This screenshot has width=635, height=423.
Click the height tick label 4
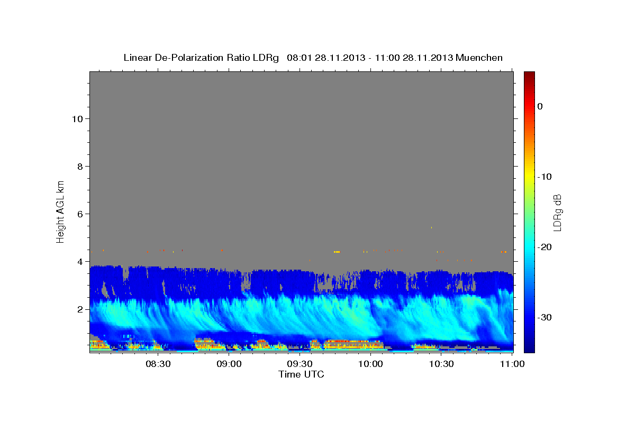click(80, 261)
